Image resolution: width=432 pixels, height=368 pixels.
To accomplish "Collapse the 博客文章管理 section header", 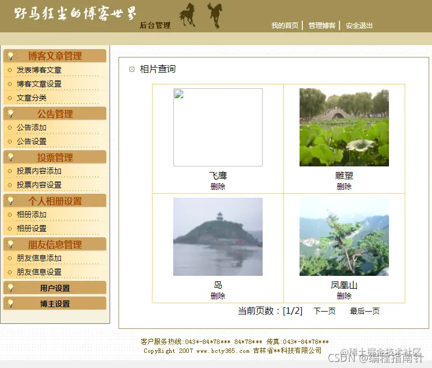I will click(55, 56).
